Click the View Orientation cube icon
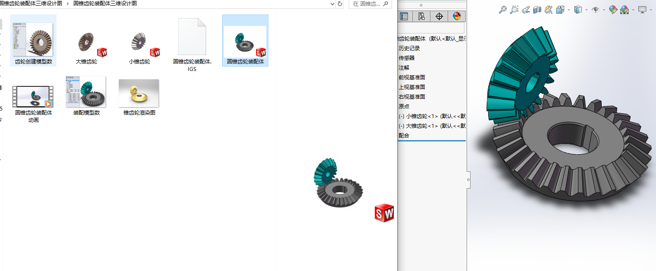Image resolution: width=656 pixels, height=271 pixels. [560, 9]
